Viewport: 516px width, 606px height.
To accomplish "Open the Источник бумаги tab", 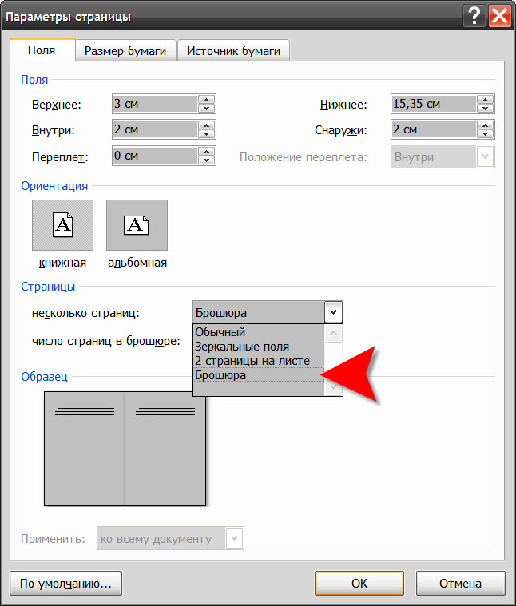I will click(233, 50).
